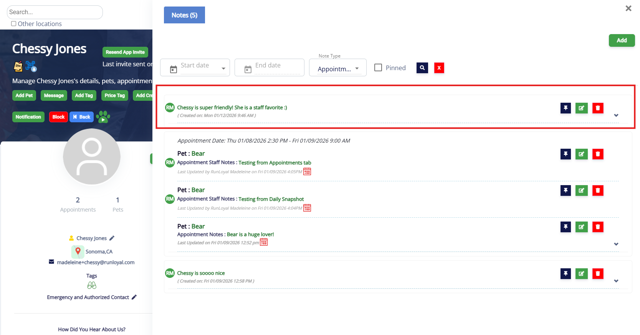Viewport: 640px width, 335px height.
Task: Click the envelope icon beside email address
Action: pos(51,262)
